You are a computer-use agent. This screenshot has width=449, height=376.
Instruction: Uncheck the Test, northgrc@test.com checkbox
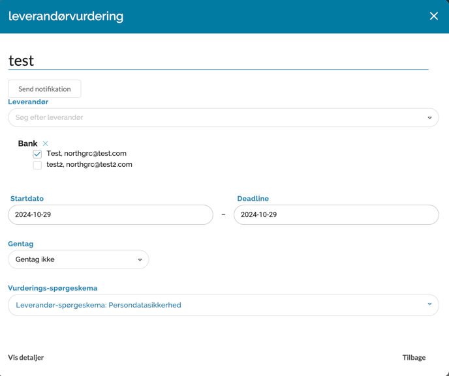[x=37, y=154]
